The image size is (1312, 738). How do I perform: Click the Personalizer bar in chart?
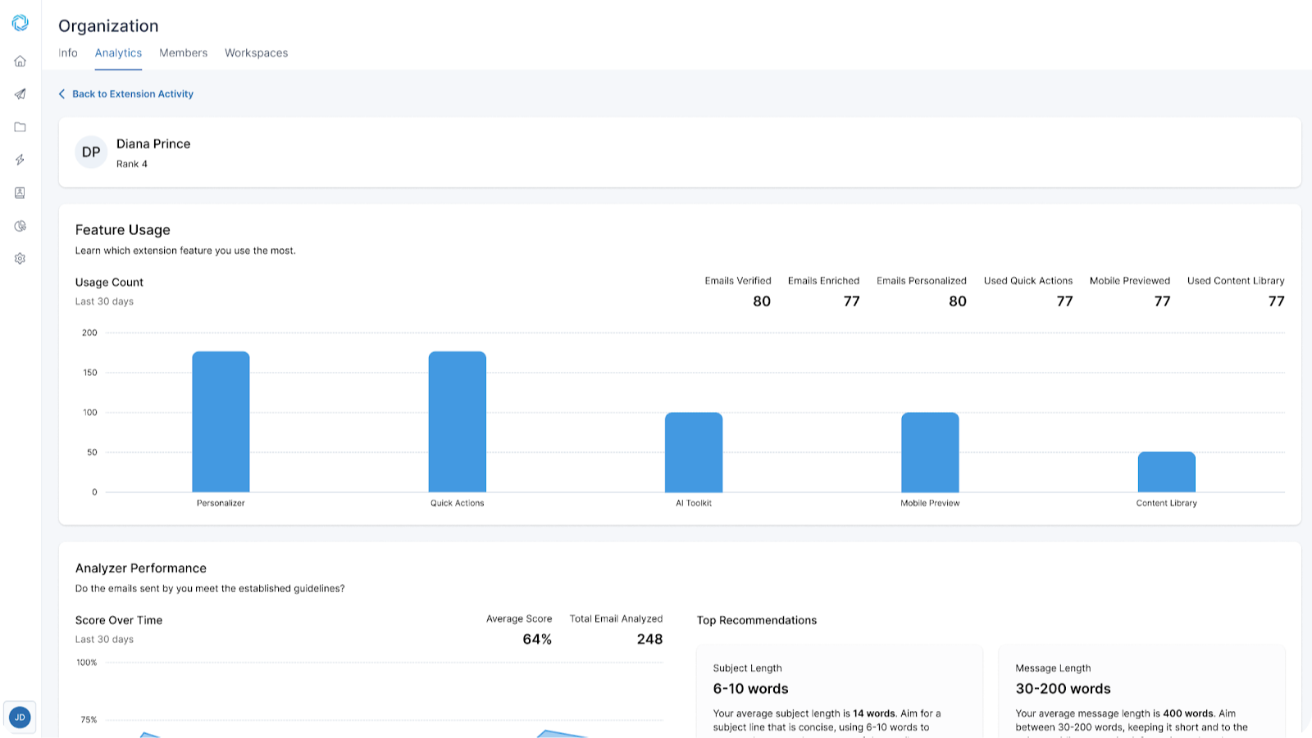[x=221, y=422]
